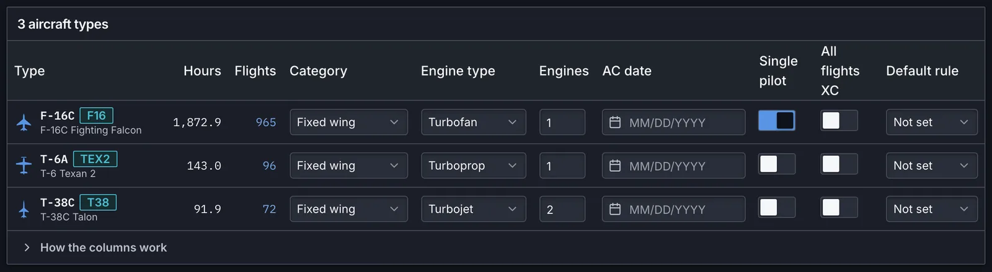Disable Single pilot for F-16C

777,121
